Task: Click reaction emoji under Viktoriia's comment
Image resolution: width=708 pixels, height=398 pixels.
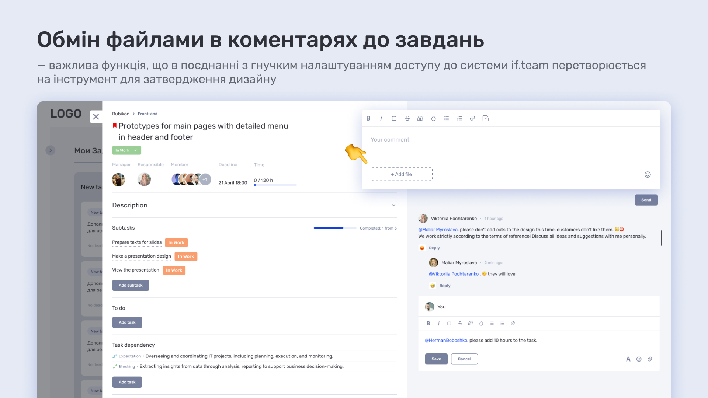Action: coord(422,248)
